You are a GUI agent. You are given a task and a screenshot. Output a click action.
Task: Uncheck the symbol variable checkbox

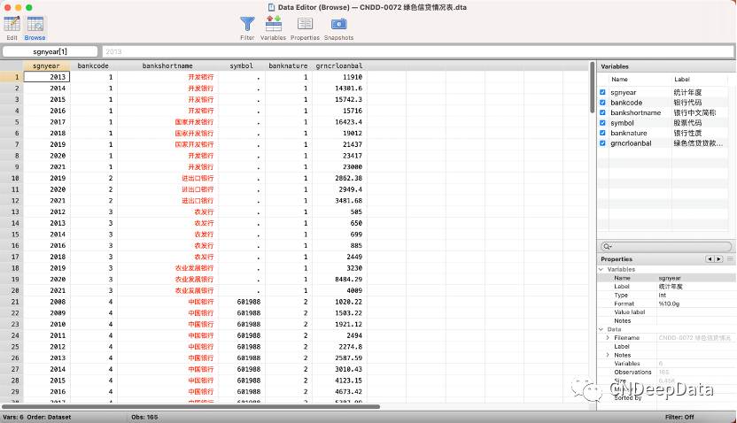click(602, 123)
